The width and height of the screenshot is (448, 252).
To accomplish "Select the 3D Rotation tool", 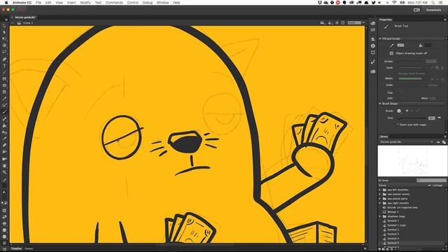I will pyautogui.click(x=4, y=45).
